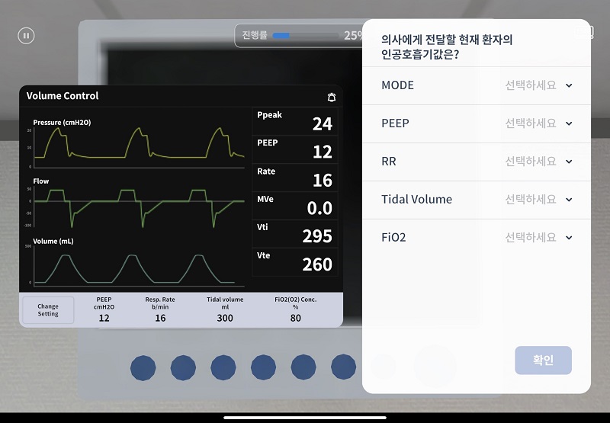The width and height of the screenshot is (610, 423).
Task: Click the 확인 confirm button
Action: pyautogui.click(x=543, y=361)
